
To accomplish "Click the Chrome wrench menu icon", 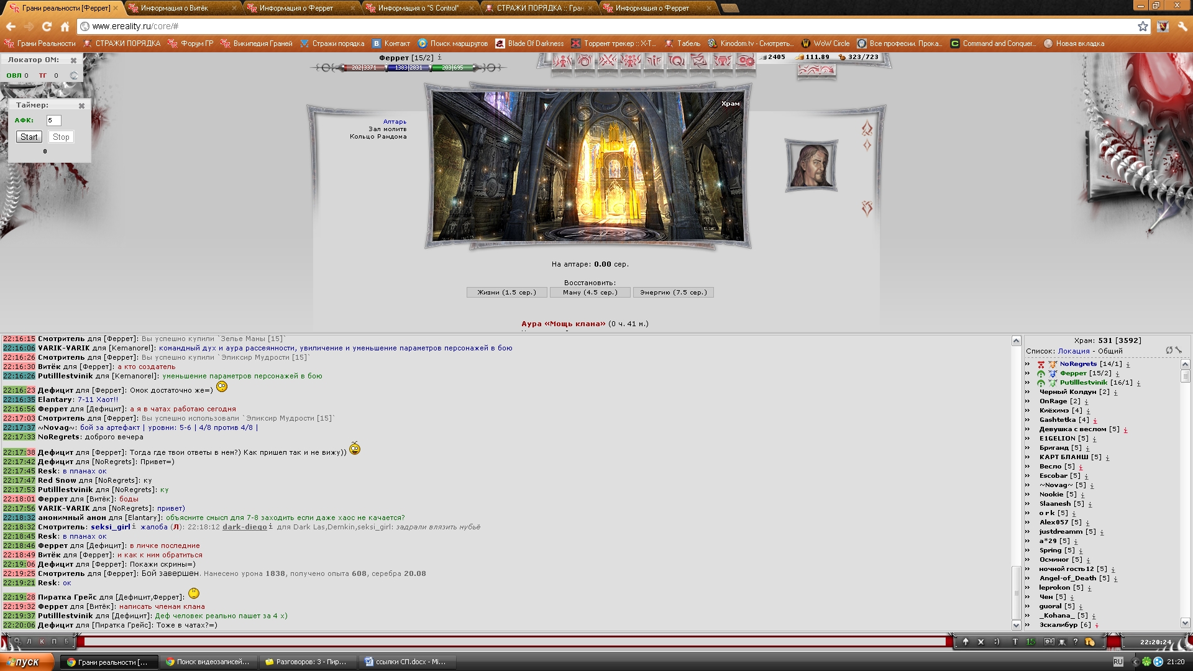I will click(x=1182, y=26).
